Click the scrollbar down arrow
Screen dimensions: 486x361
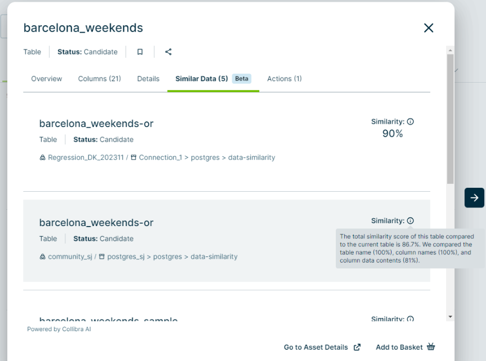coord(449,317)
